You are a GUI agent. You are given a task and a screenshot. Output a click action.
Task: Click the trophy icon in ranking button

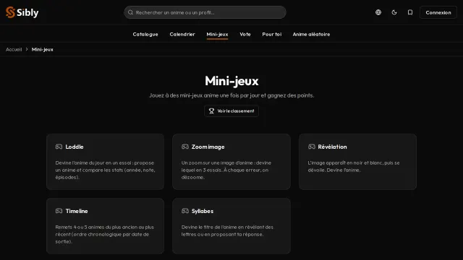point(211,111)
